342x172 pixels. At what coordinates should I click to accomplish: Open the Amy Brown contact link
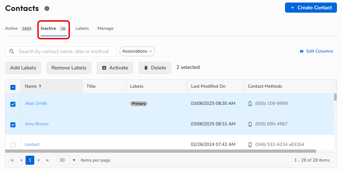pos(37,124)
